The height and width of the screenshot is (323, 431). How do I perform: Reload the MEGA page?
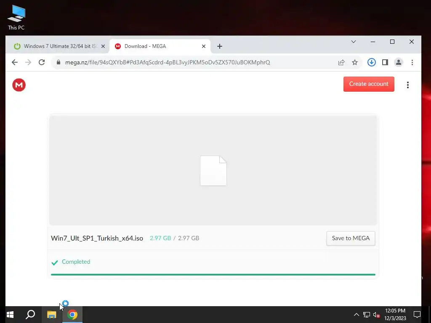[42, 62]
